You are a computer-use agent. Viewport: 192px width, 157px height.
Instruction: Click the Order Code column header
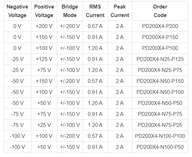pos(160,11)
